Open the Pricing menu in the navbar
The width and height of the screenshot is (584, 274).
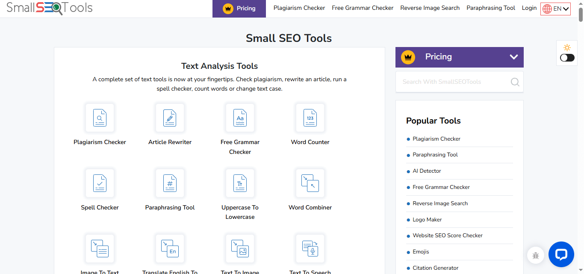[239, 8]
